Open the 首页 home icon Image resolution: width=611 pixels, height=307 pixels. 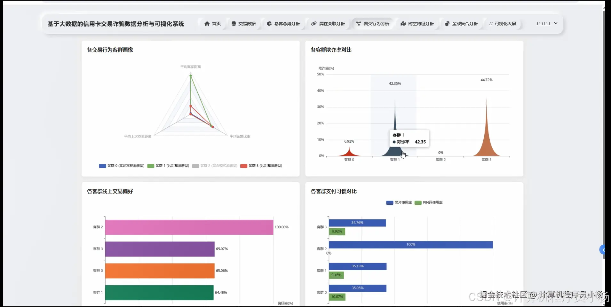pos(207,24)
